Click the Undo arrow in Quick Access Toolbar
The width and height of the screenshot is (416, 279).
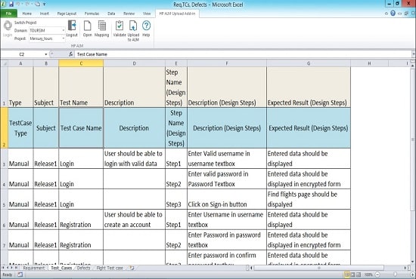pos(19,5)
